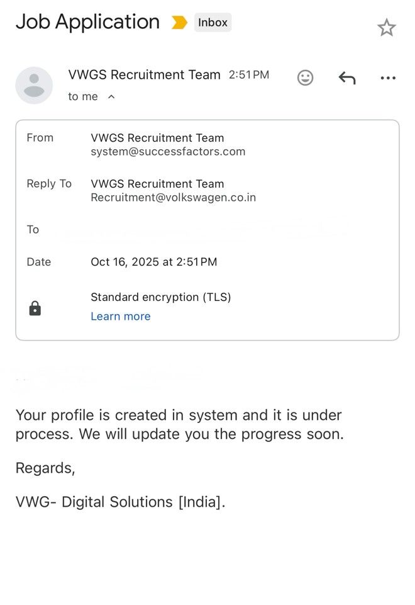The width and height of the screenshot is (415, 605).
Task: Select the system@successfactors.com sender address
Action: point(168,152)
